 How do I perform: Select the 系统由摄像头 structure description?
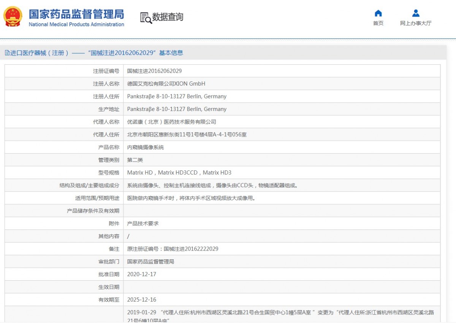pyautogui.click(x=213, y=186)
